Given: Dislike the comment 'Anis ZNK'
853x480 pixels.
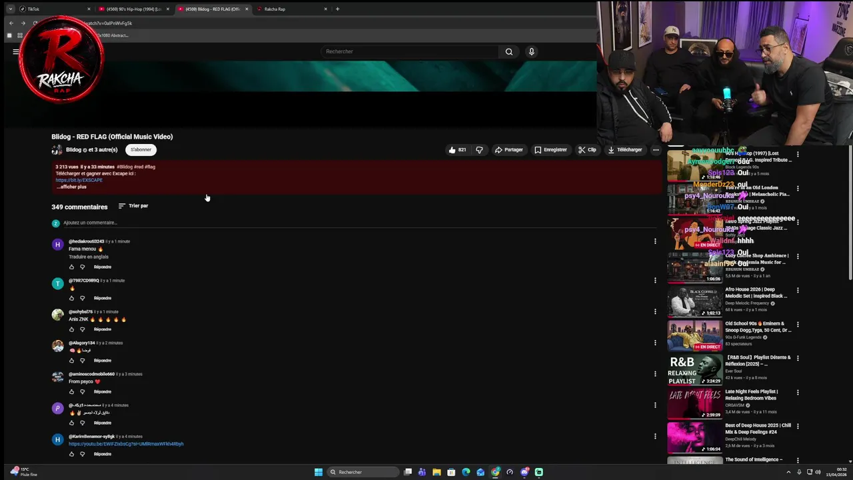Looking at the screenshot, I should [83, 329].
